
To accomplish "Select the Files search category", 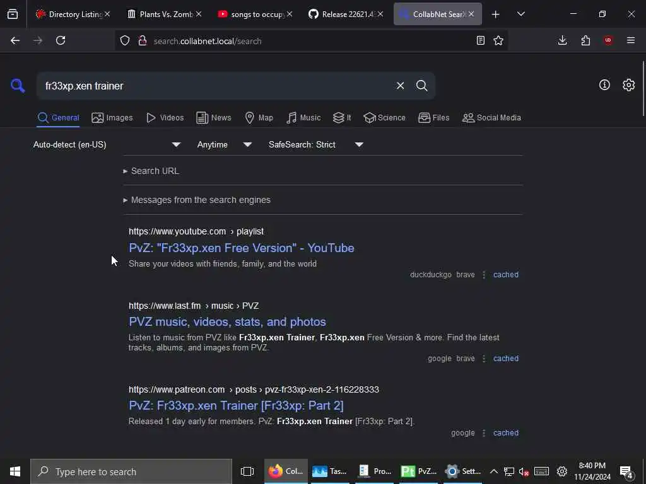I will (433, 118).
